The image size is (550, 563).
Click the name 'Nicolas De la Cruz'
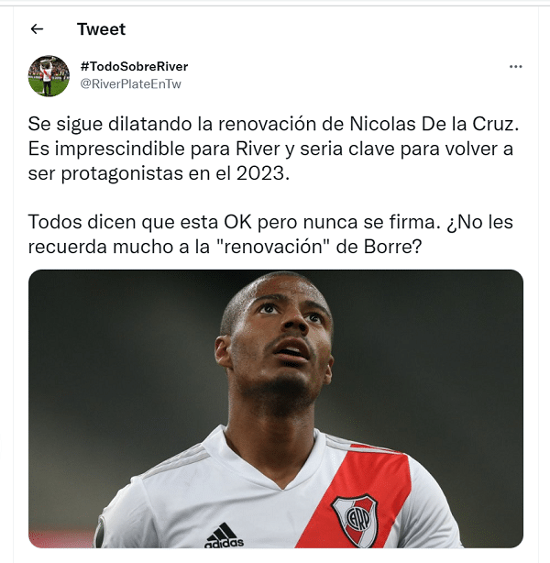(434, 124)
